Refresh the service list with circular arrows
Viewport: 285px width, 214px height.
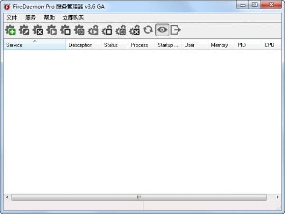(148, 30)
